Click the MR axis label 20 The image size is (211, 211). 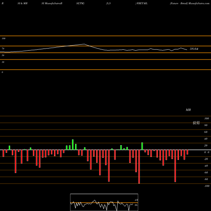206,146
